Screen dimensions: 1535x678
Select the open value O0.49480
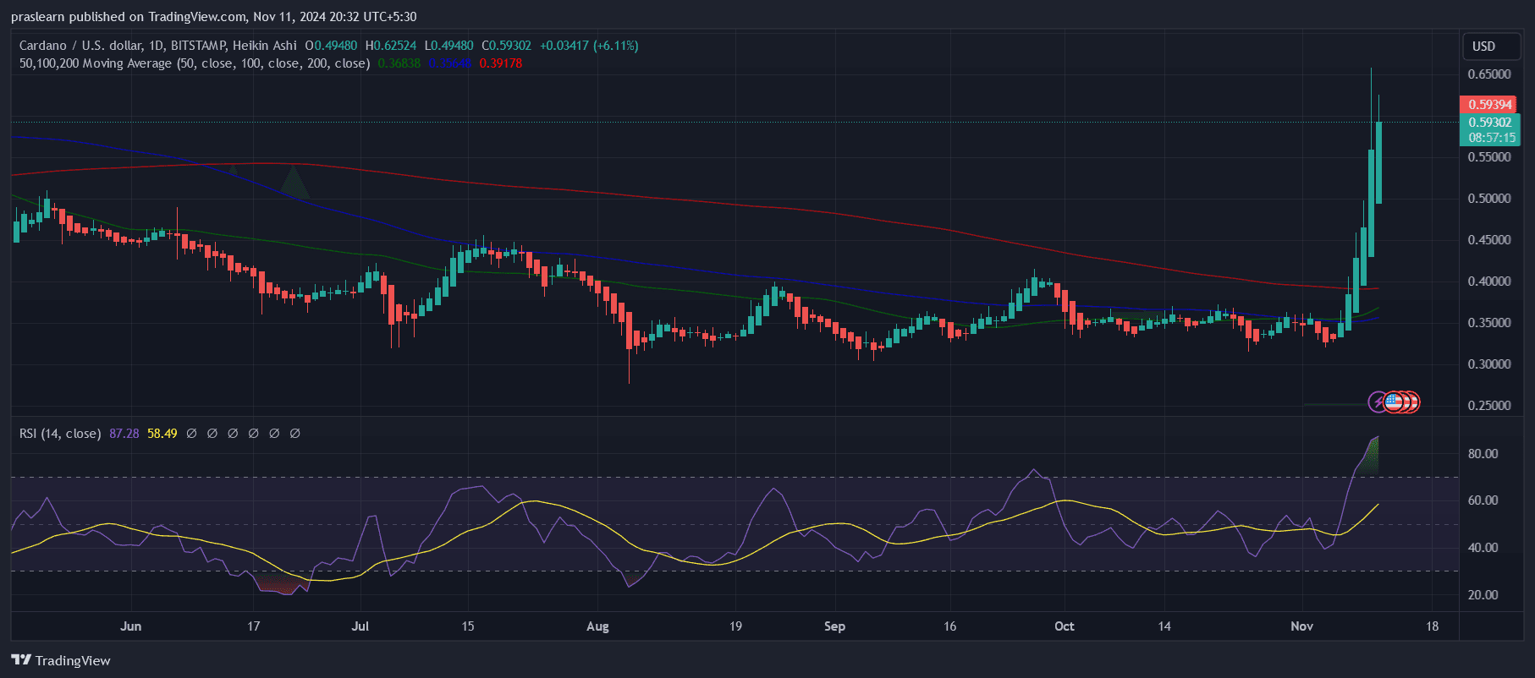pyautogui.click(x=331, y=46)
